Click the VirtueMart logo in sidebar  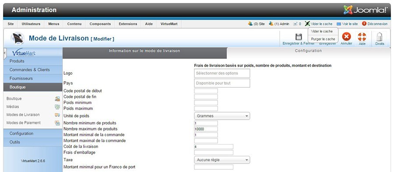(x=24, y=53)
